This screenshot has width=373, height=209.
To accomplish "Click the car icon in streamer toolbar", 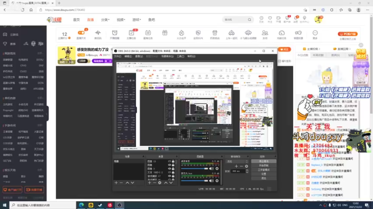I will (x=231, y=33).
